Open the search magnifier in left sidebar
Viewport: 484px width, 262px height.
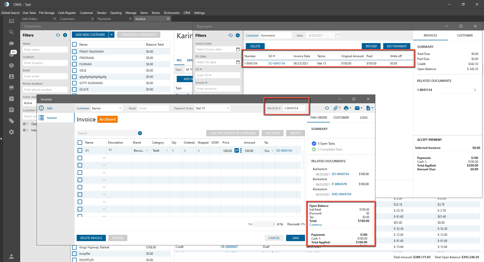[x=11, y=32]
